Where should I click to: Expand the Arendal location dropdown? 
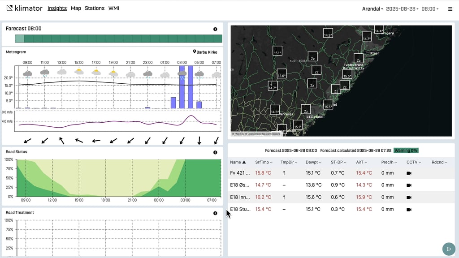click(x=372, y=9)
